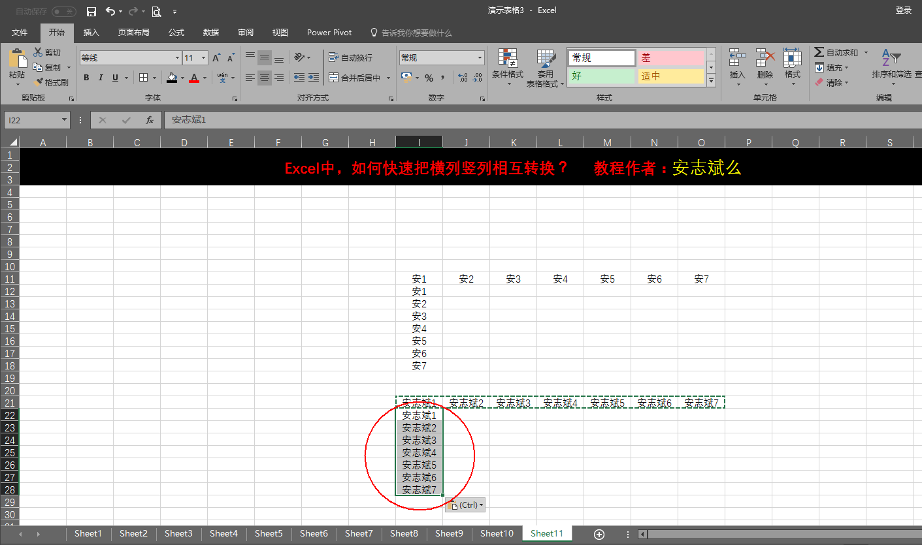Toggle align right
This screenshot has height=545, width=922.
[x=279, y=78]
